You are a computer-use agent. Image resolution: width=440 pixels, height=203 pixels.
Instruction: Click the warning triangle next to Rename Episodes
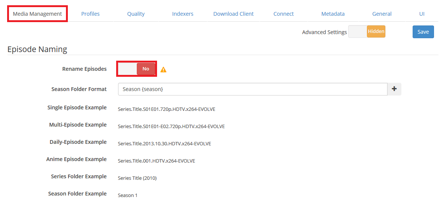(x=163, y=70)
